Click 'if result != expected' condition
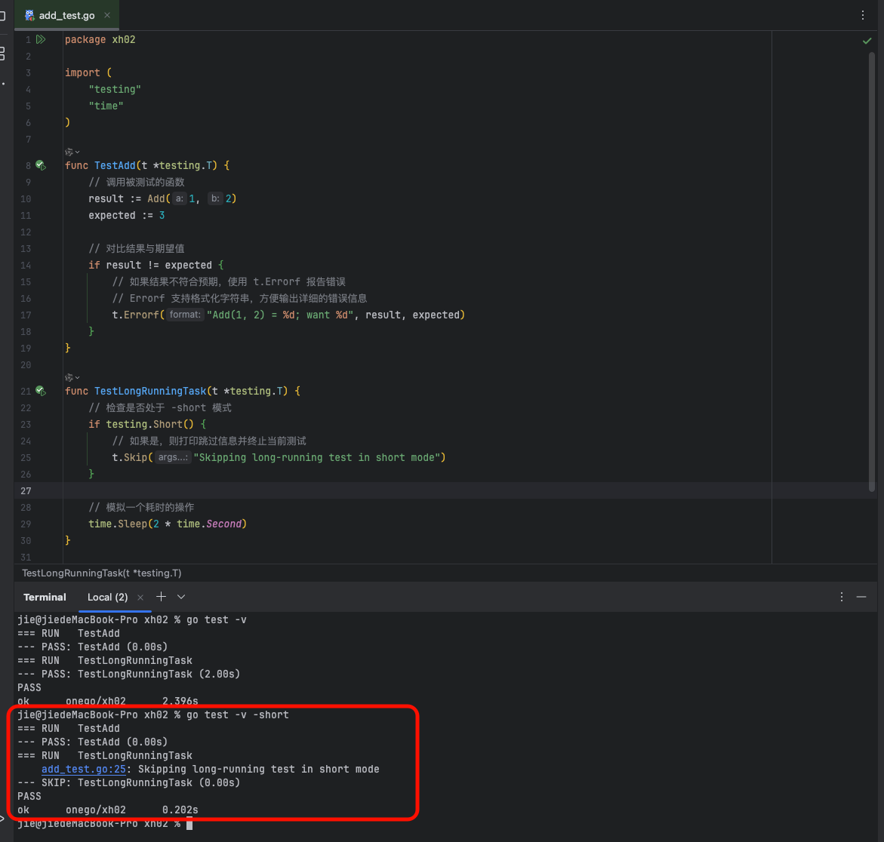 click(x=150, y=265)
